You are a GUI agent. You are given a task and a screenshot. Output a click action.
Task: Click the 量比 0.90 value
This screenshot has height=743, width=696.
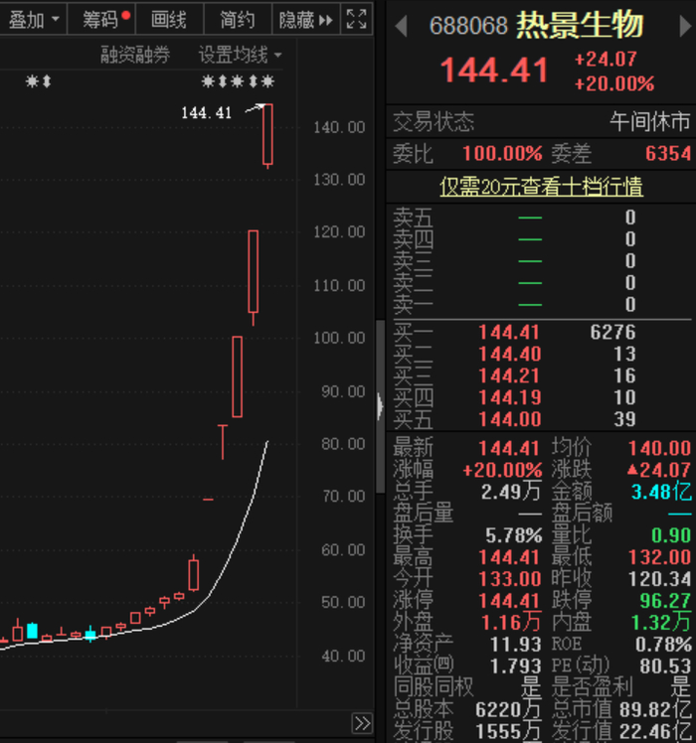671,535
